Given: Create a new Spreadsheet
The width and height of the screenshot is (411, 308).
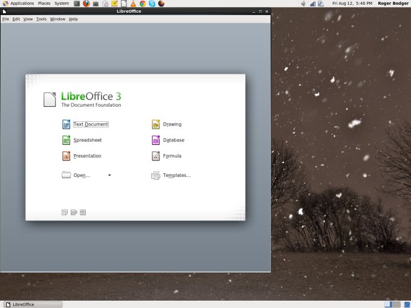Looking at the screenshot, I should [x=82, y=140].
